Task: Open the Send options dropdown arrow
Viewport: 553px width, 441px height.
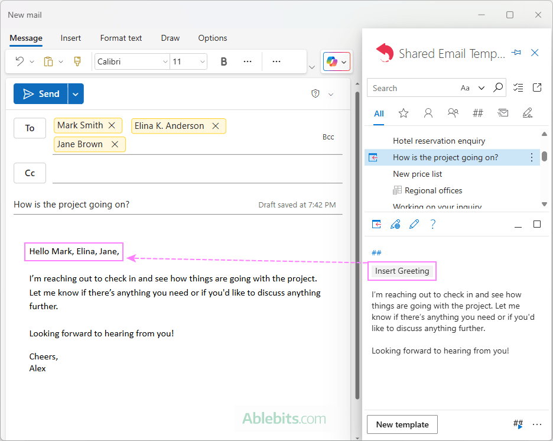Action: pyautogui.click(x=76, y=94)
